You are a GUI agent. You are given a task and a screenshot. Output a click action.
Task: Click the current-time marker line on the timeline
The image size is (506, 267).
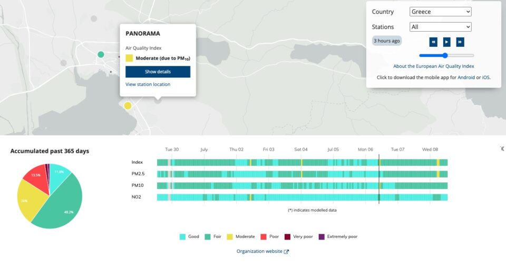click(379, 179)
